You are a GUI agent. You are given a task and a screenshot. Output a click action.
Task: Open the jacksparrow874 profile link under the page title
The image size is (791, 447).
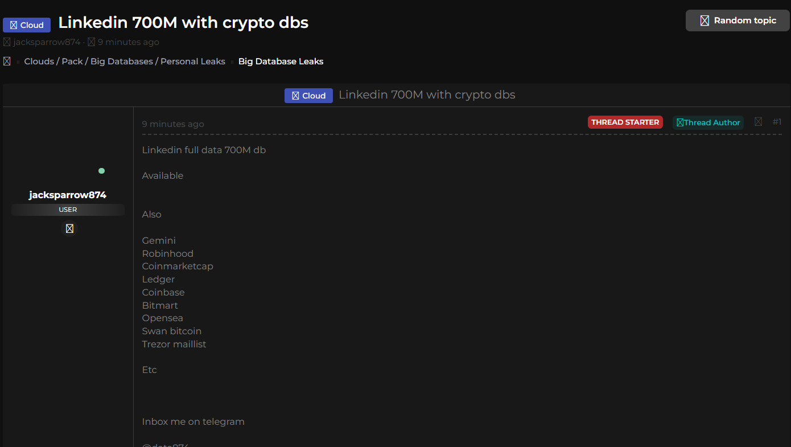[47, 42]
